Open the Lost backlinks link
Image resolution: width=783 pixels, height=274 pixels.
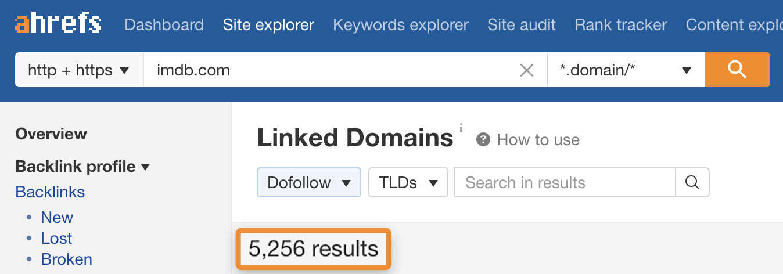56,239
